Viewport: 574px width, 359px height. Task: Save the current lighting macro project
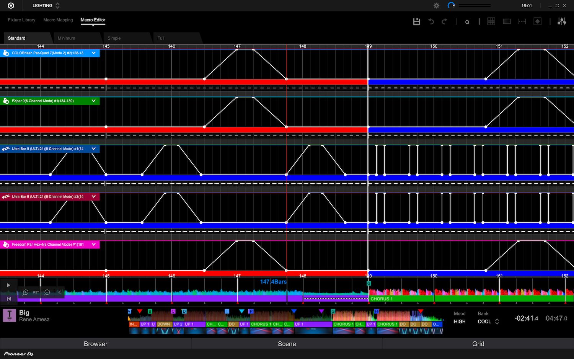coord(417,21)
